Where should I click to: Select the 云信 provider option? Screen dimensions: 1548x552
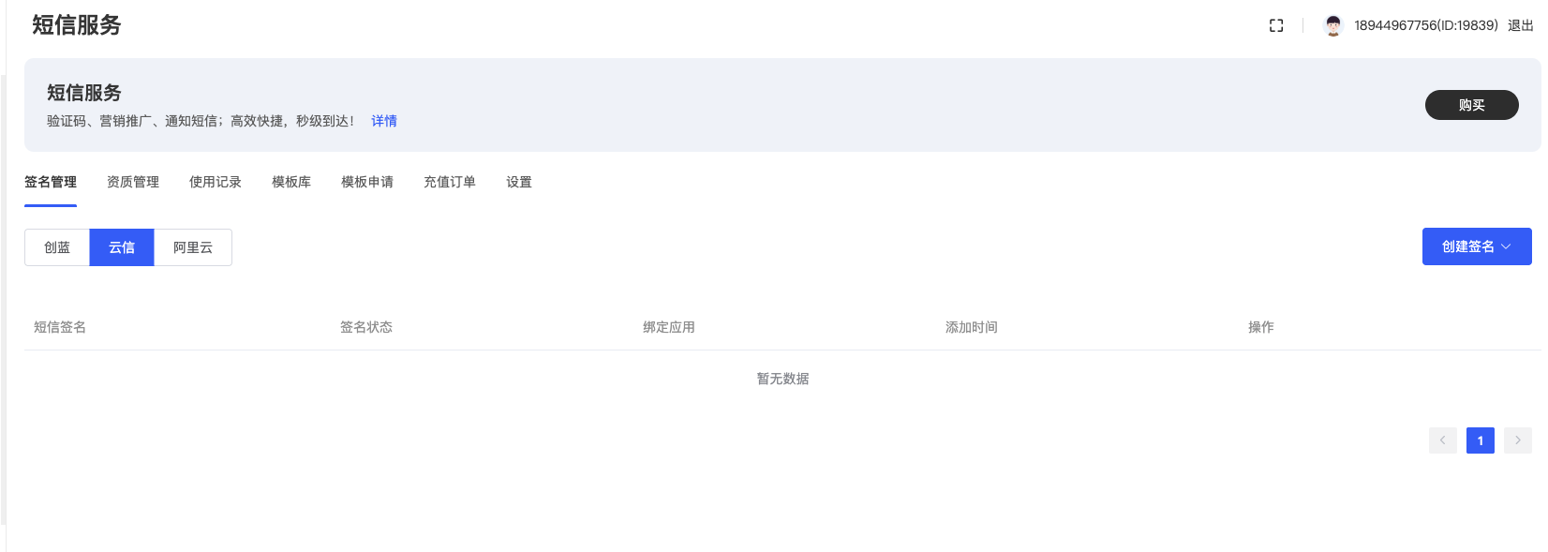coord(122,247)
